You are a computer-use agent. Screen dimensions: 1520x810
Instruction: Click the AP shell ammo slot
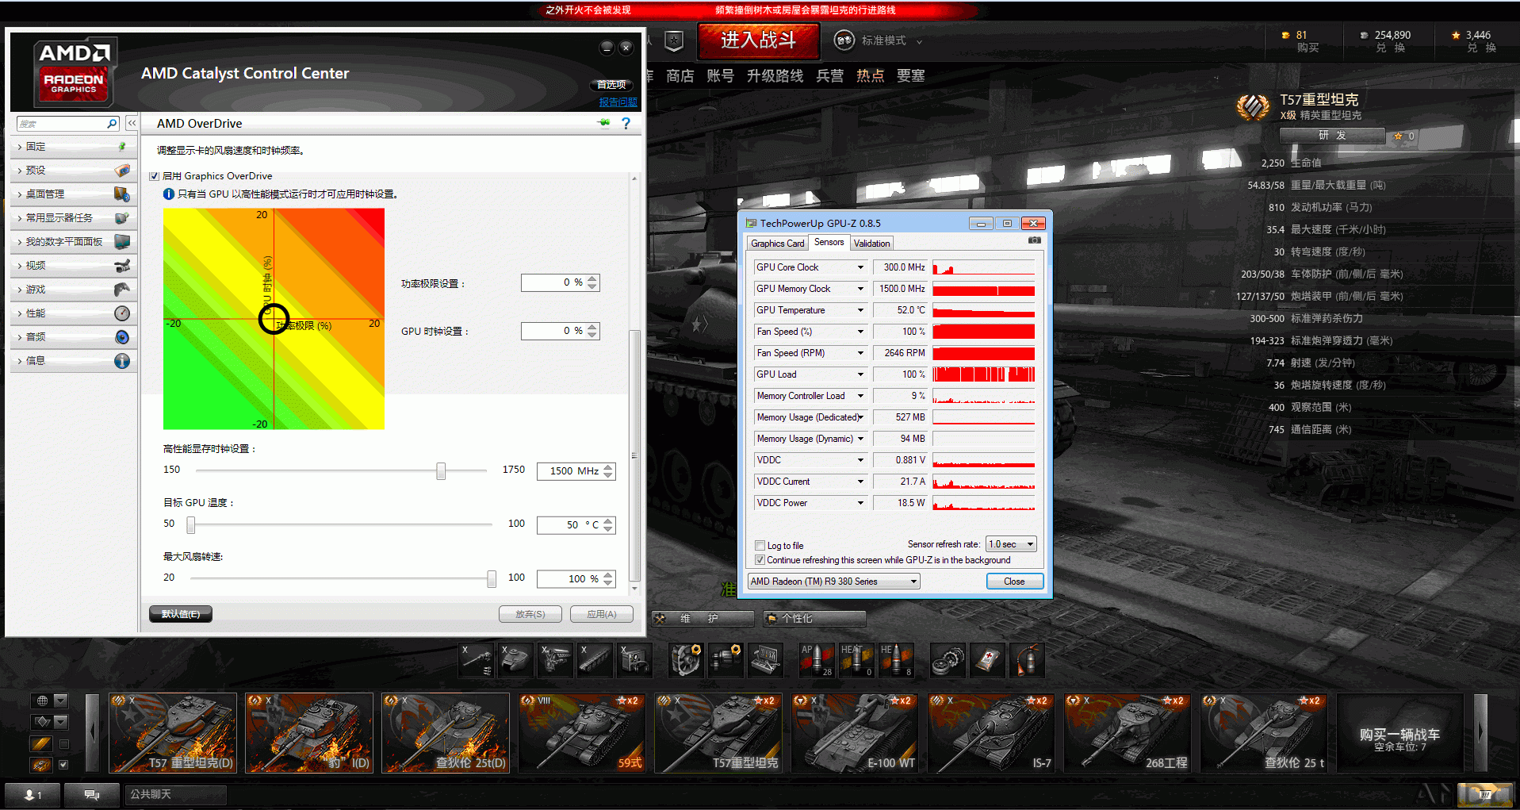817,660
